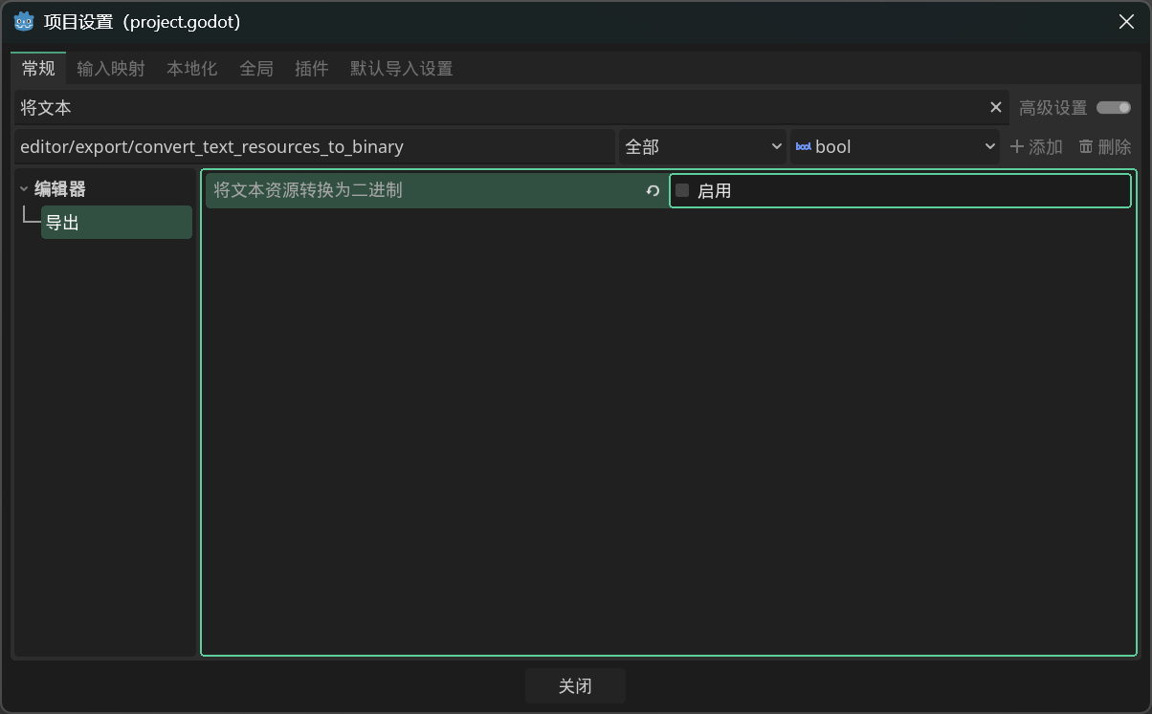Focus the 将文本 search filter field
1152x714 pixels.
pos(498,108)
